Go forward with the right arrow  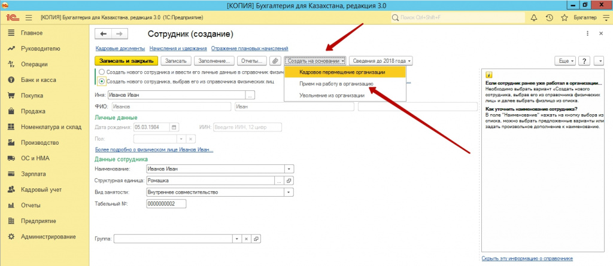point(120,34)
